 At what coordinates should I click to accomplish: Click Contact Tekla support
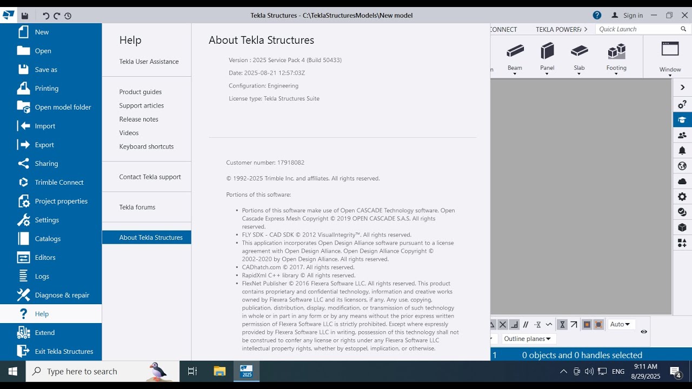pyautogui.click(x=150, y=177)
